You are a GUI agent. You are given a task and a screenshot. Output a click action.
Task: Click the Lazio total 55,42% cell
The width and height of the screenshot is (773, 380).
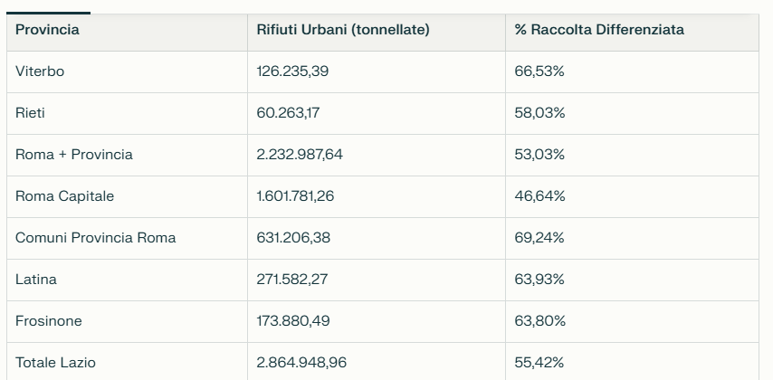pyautogui.click(x=539, y=363)
